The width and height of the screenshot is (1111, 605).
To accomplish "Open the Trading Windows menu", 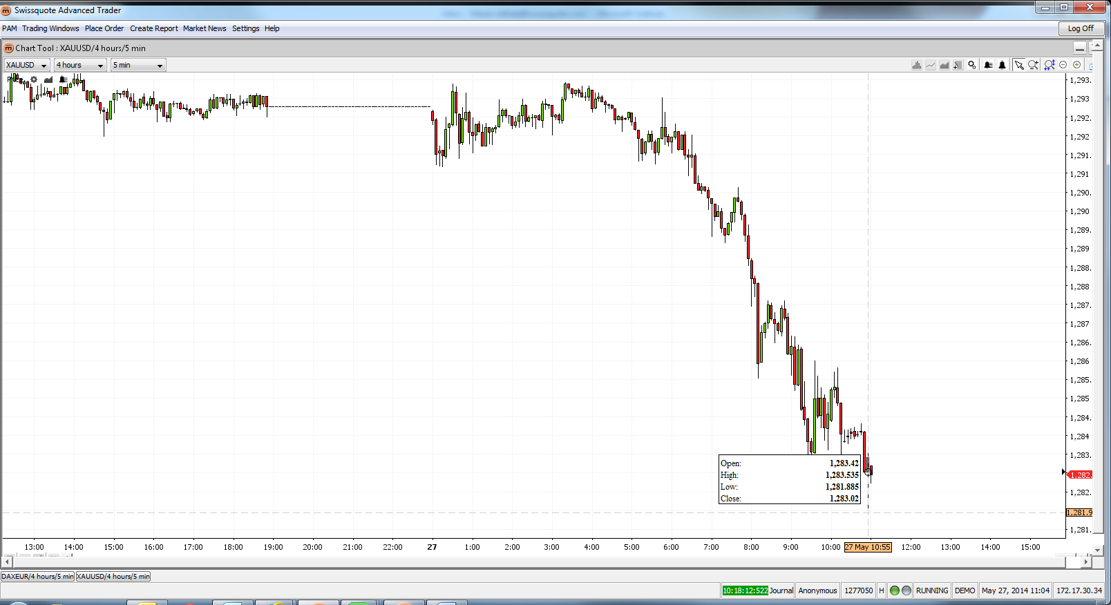I will tap(50, 28).
